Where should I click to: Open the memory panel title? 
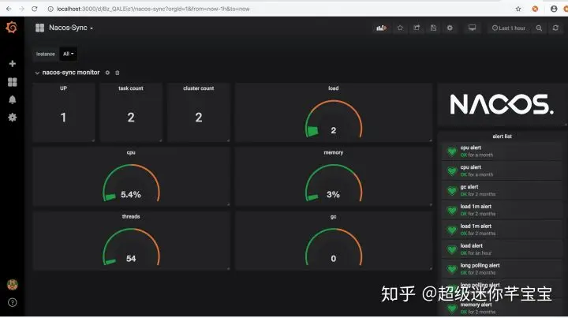click(x=333, y=152)
